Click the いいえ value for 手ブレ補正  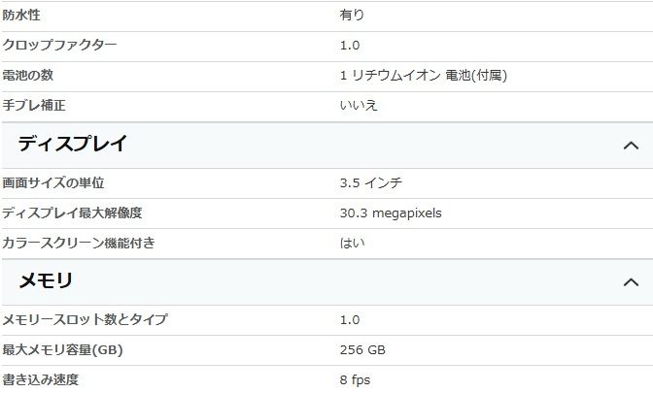pyautogui.click(x=359, y=105)
